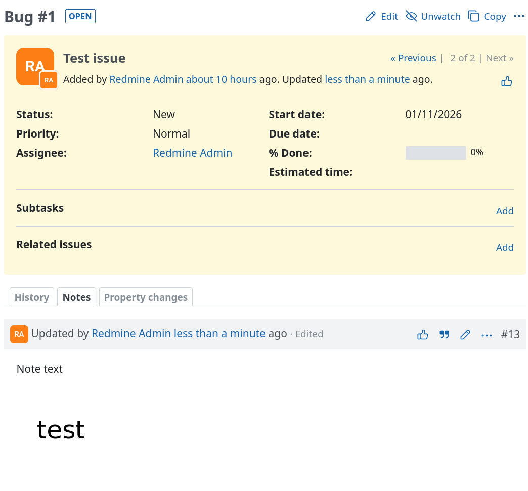Quote note #13 using quote icon

click(444, 334)
